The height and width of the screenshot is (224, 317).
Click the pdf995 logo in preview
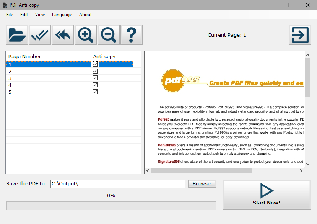(180, 81)
